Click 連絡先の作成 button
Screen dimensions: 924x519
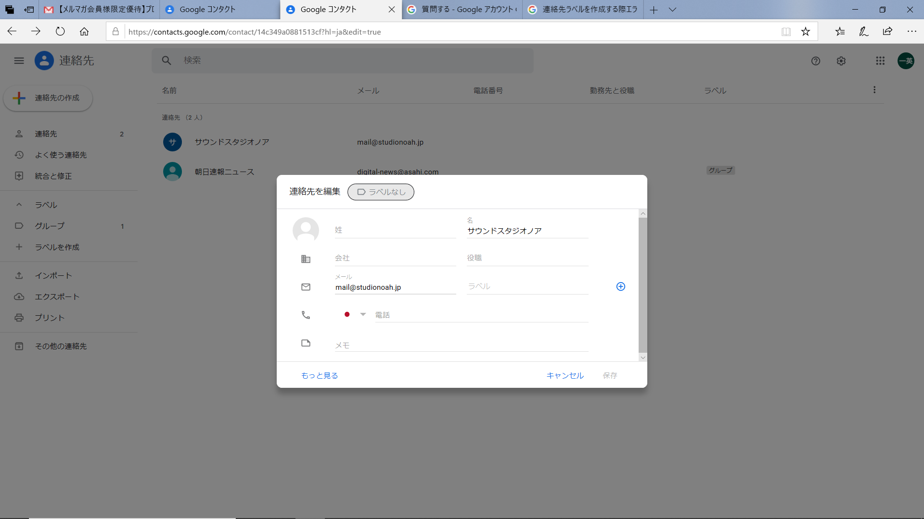click(x=48, y=98)
